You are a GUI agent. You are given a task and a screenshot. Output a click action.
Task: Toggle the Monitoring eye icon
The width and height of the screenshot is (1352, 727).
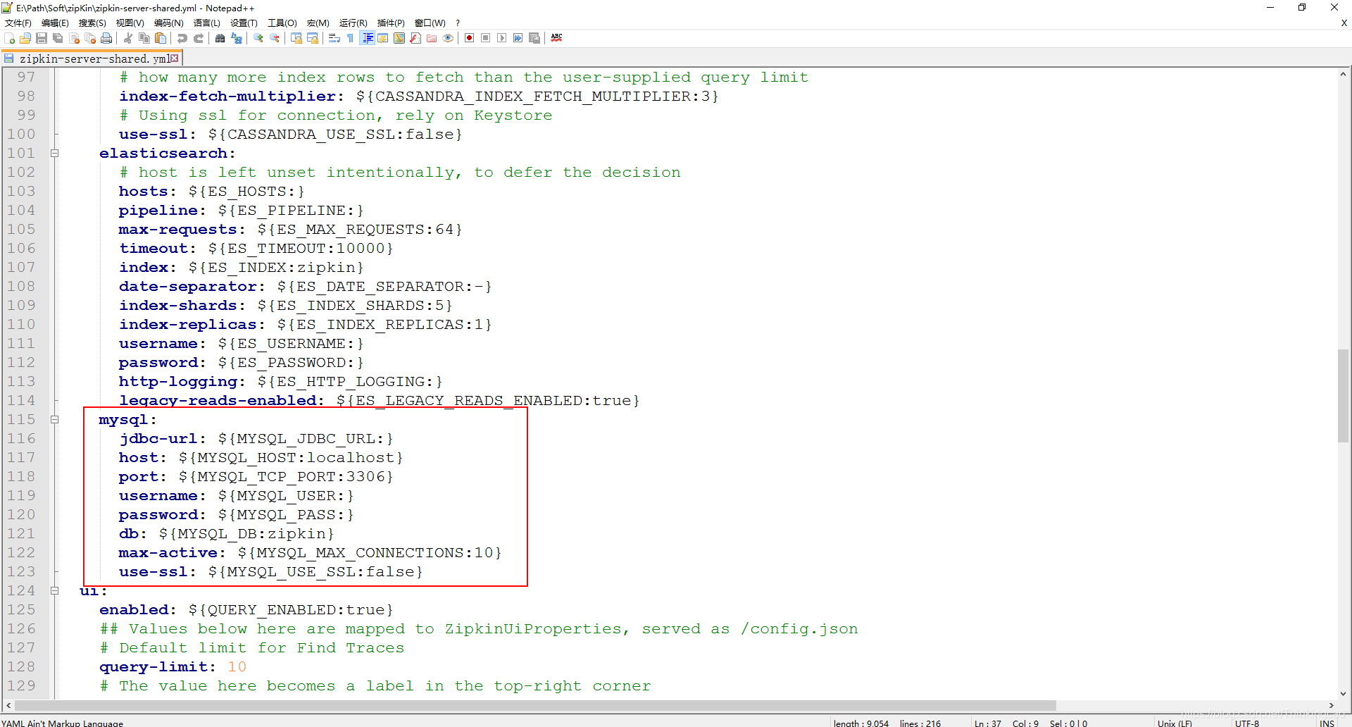pos(448,38)
